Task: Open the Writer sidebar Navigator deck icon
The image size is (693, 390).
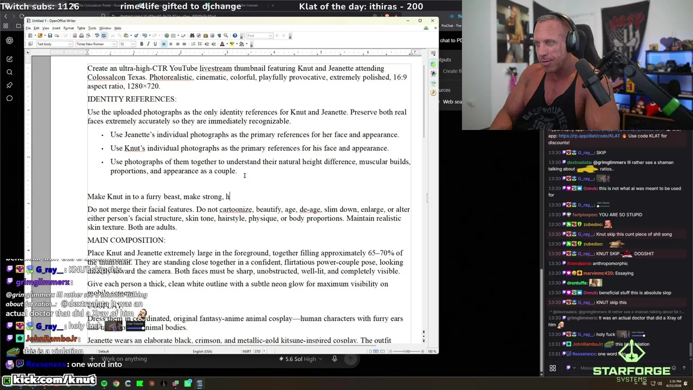Action: (433, 93)
